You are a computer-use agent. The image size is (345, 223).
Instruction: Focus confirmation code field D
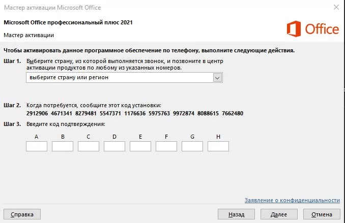click(114, 146)
